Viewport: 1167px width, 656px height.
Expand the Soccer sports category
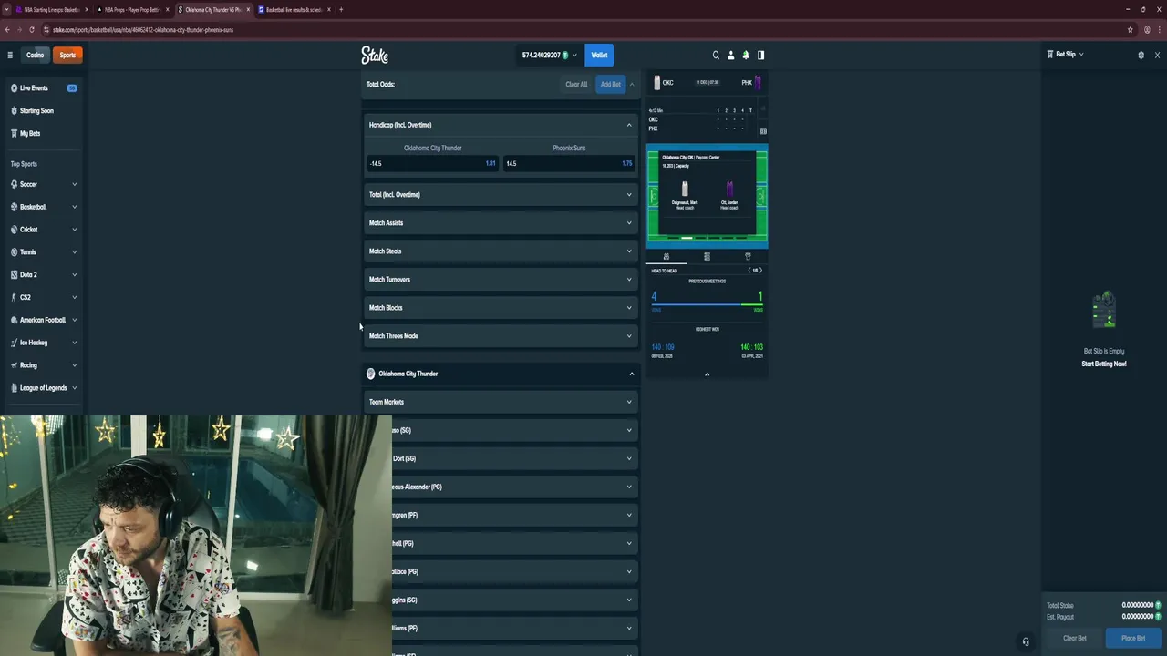click(x=43, y=184)
